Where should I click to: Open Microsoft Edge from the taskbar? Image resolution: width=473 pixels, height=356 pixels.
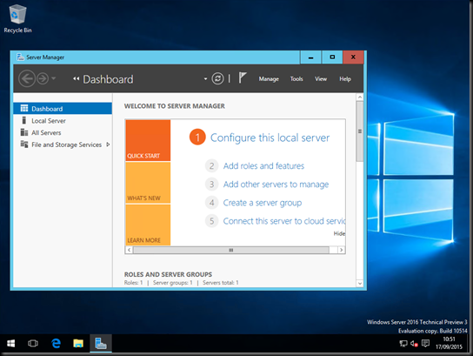pyautogui.click(x=56, y=344)
